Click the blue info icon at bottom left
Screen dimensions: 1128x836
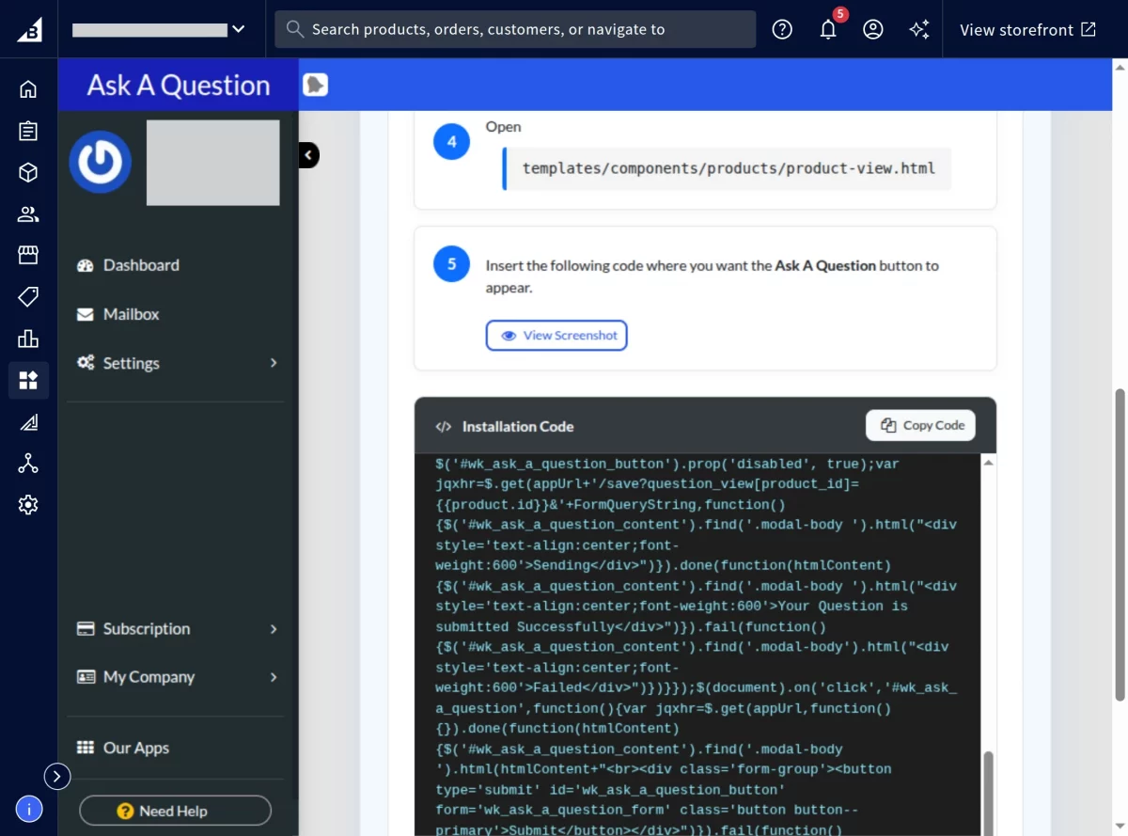coord(29,809)
